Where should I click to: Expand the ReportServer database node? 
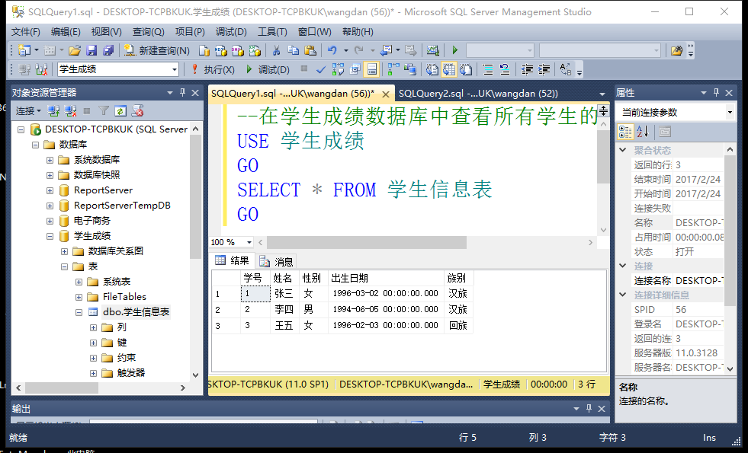50,190
